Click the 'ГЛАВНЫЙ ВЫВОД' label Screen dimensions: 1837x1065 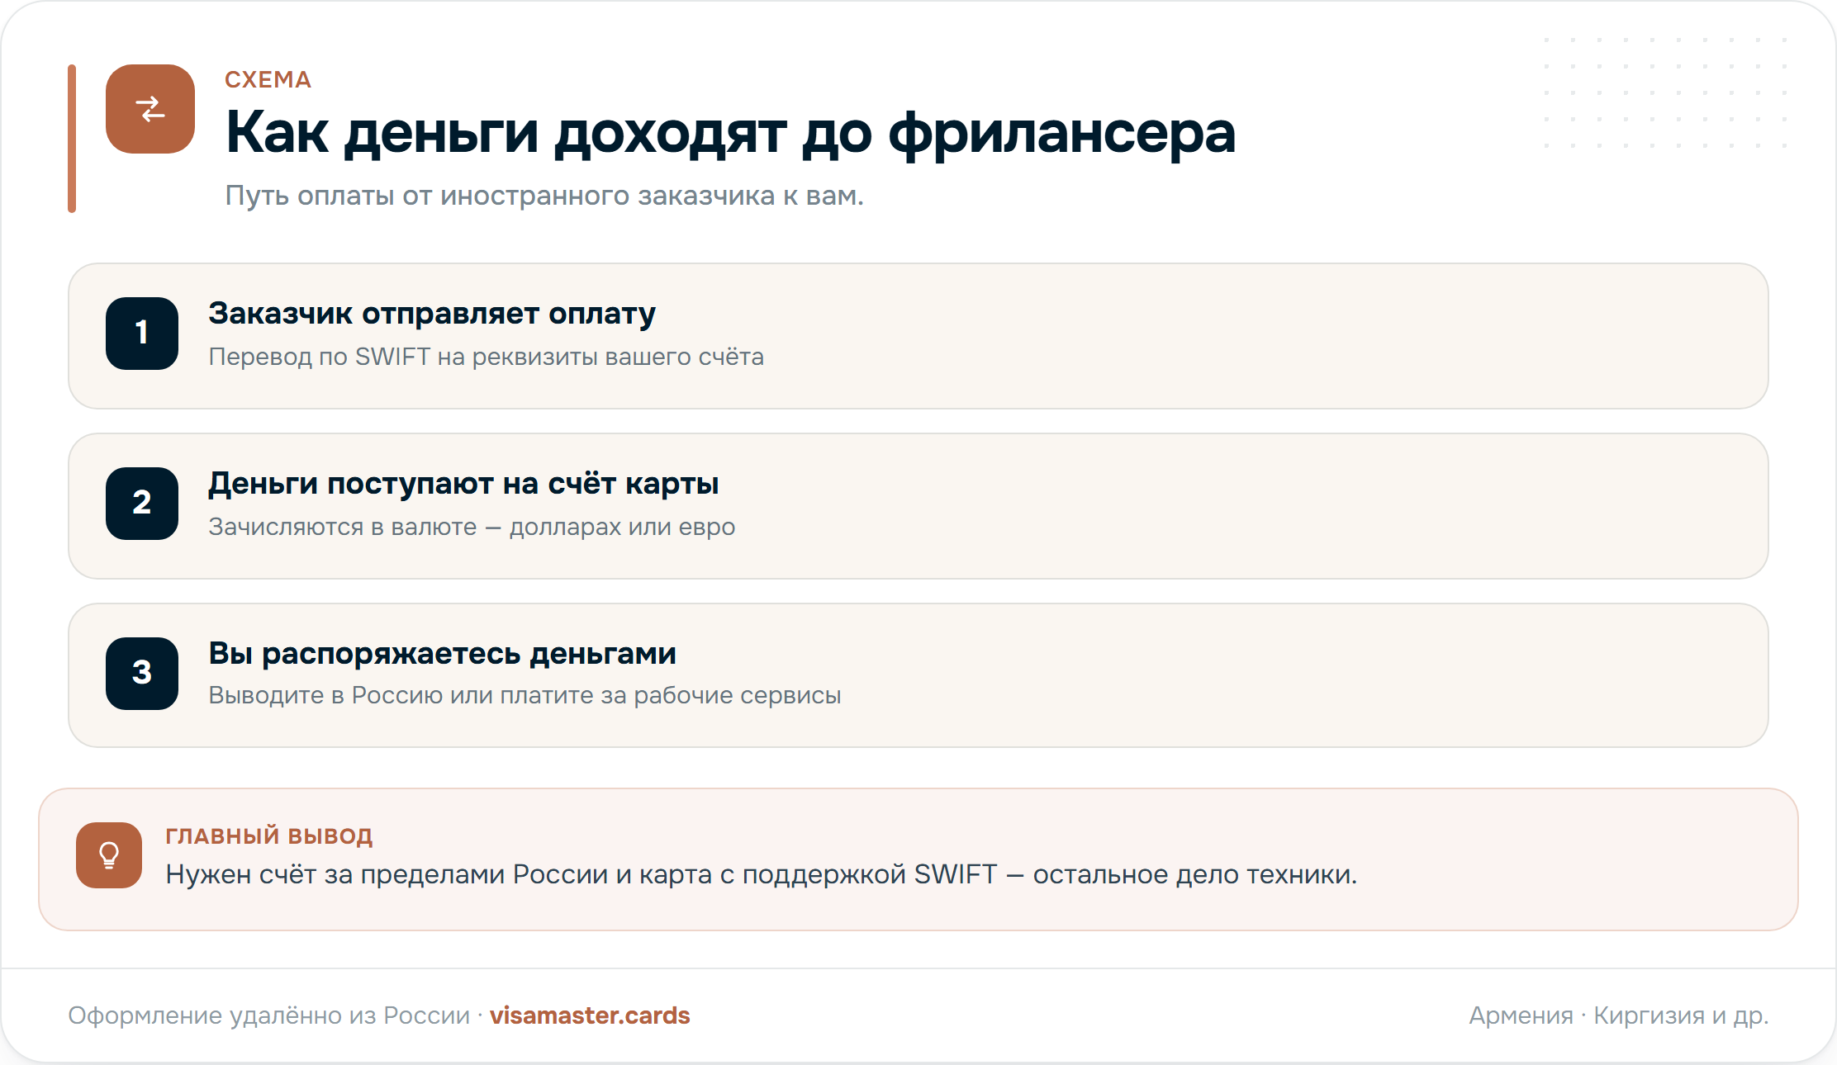pyautogui.click(x=269, y=836)
